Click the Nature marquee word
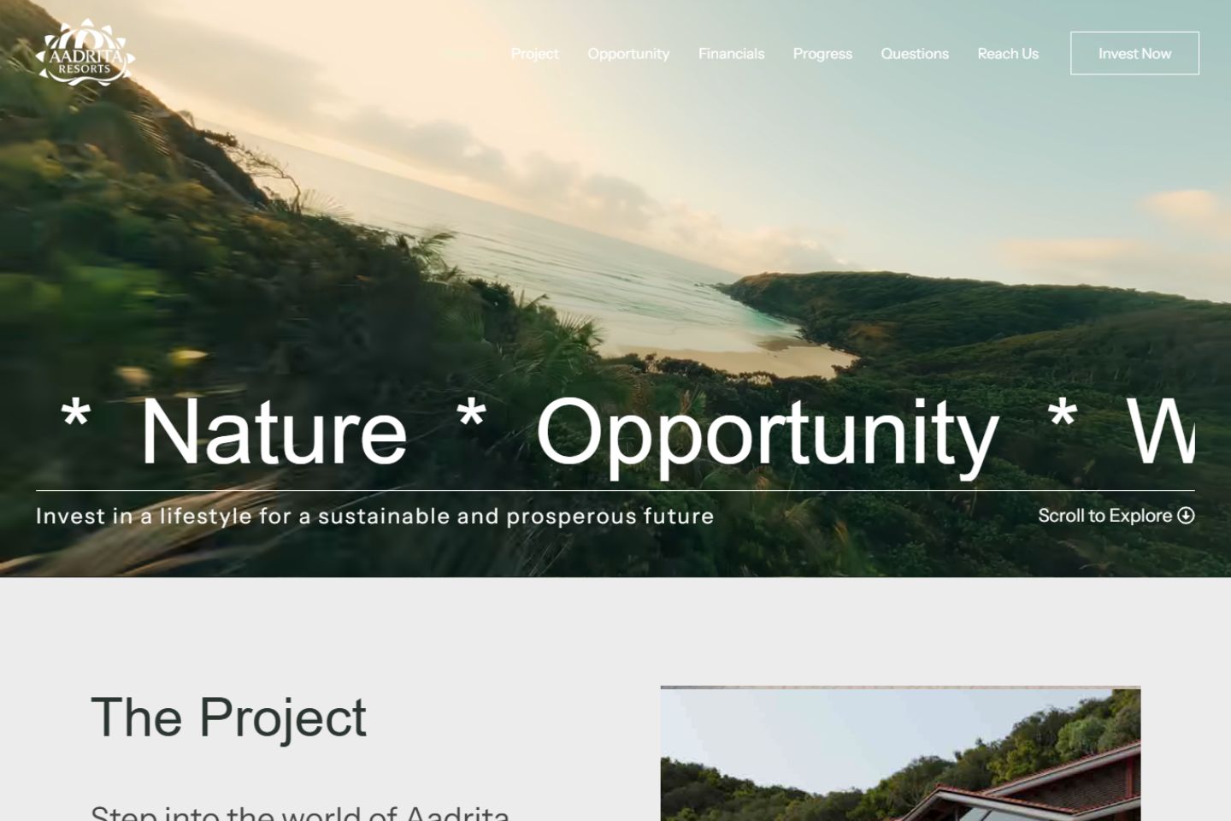Screen dimensions: 1231x821 274,432
